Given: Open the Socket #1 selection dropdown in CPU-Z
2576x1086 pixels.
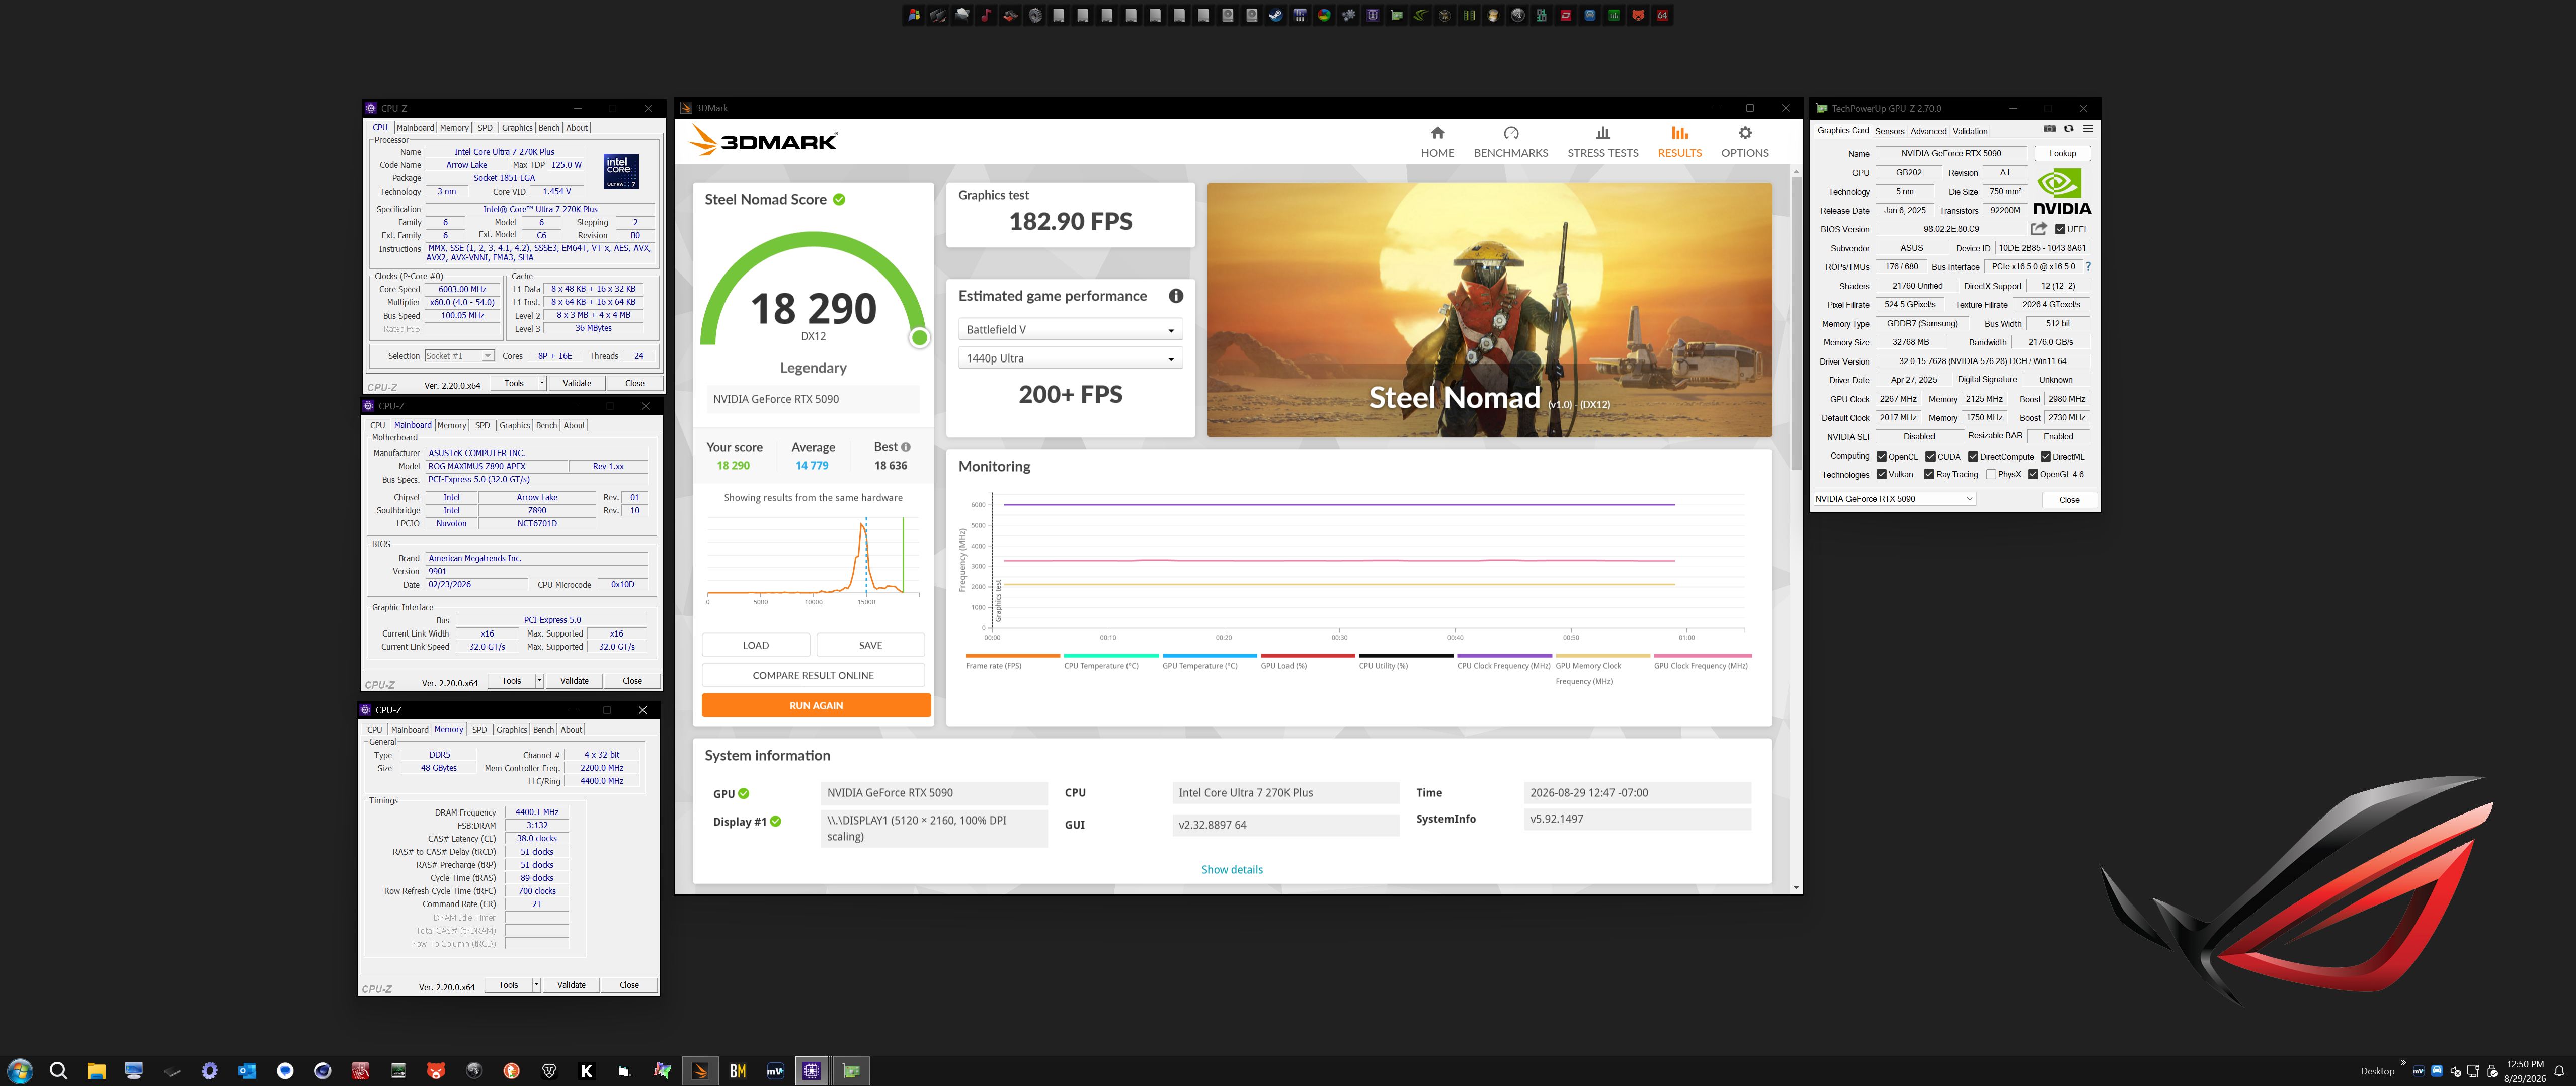Looking at the screenshot, I should (459, 355).
